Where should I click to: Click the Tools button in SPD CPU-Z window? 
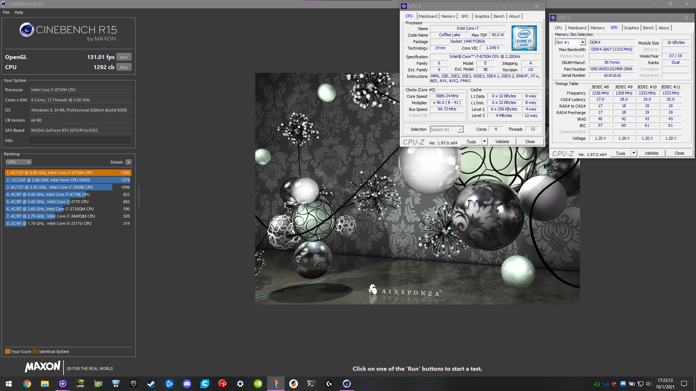click(x=621, y=153)
